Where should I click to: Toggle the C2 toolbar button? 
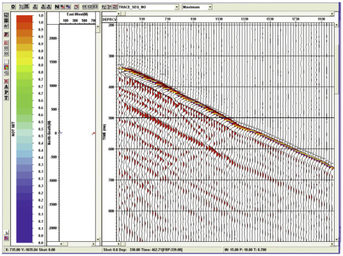click(x=90, y=7)
